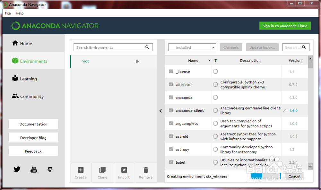Click magnifier in Search Environments box

[x=147, y=47]
